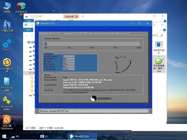The height and width of the screenshot is (140, 187).
Task: Click the 18 个项目 status text
Action: click(30, 128)
